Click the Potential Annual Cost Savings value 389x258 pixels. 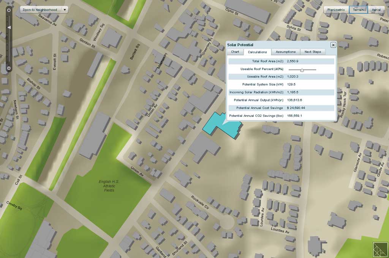pos(296,108)
